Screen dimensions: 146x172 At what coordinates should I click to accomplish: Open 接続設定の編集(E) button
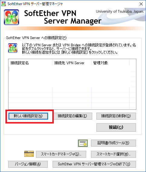(72, 116)
